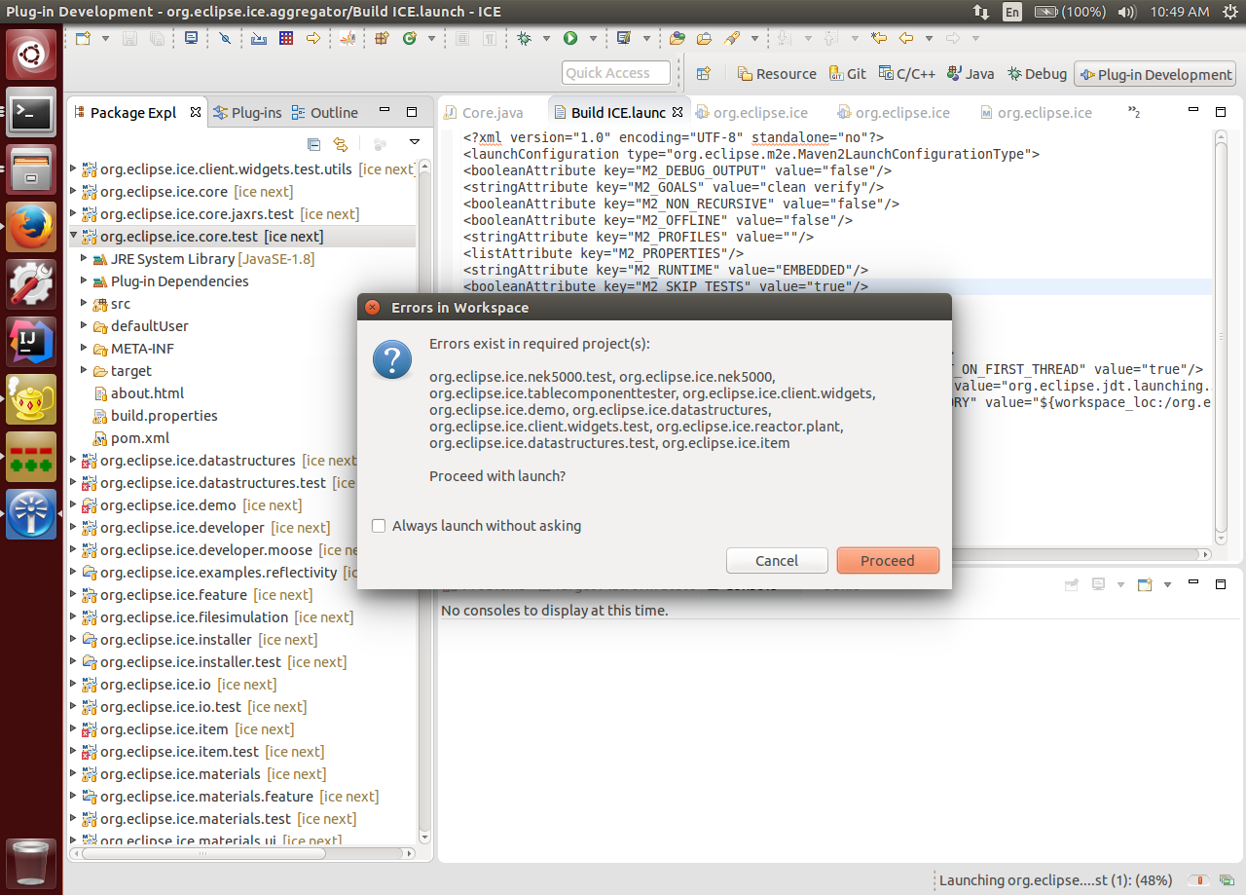Viewport: 1246px width, 895px height.
Task: Expand the Plug-in Dependencies node
Action: click(85, 281)
